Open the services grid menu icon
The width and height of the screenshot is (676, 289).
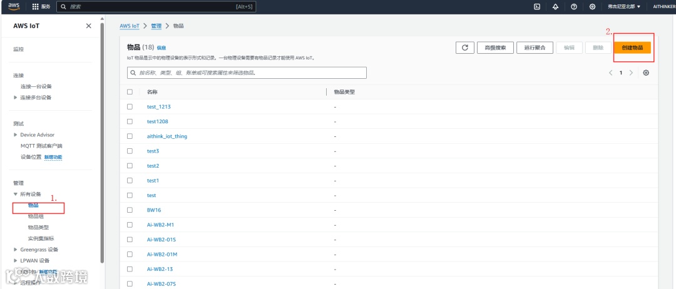coord(36,6)
